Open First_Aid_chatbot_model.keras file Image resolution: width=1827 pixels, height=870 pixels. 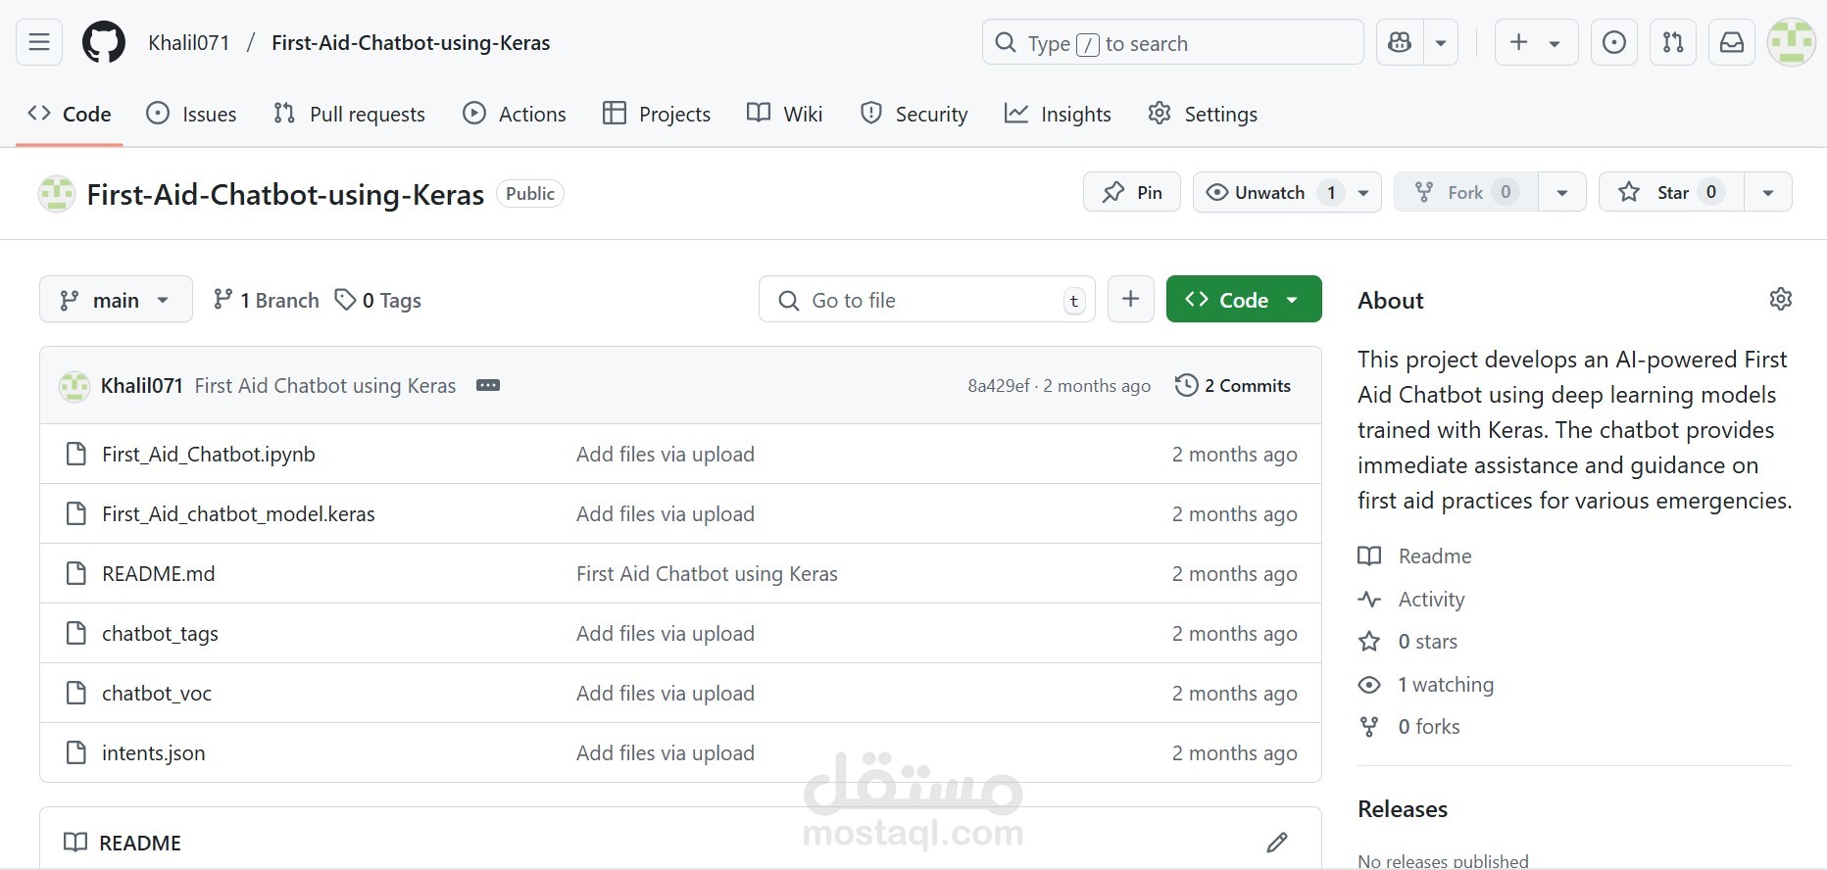click(238, 513)
